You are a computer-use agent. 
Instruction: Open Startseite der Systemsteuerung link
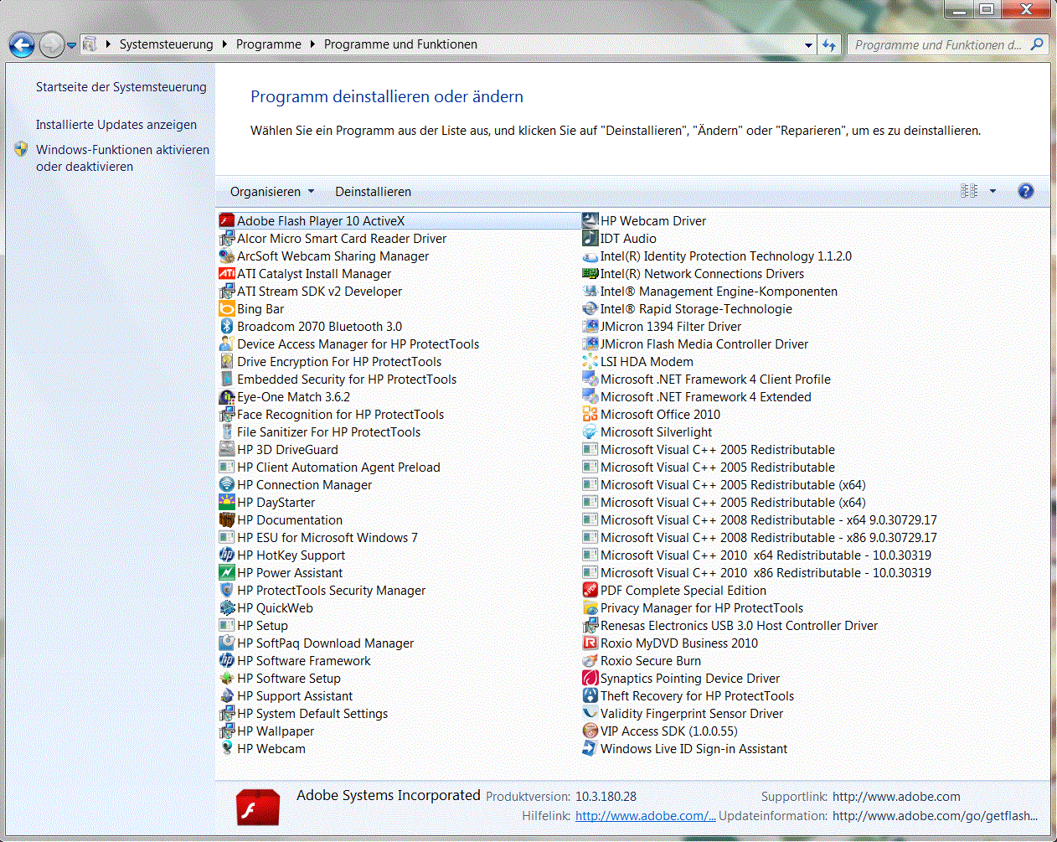point(121,87)
